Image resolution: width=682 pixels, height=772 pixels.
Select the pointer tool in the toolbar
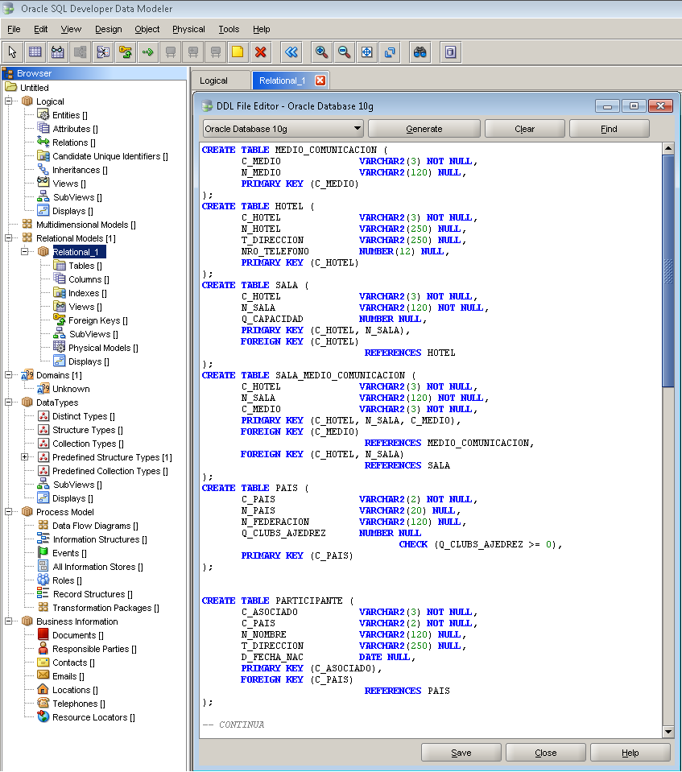pos(12,52)
